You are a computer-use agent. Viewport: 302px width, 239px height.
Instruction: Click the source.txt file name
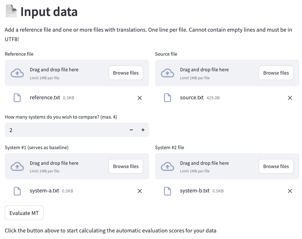tap(192, 97)
